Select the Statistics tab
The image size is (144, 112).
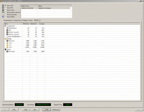[37, 20]
